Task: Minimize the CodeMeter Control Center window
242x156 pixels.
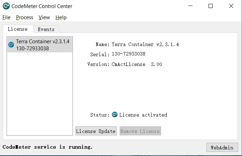Action: tap(190, 6)
